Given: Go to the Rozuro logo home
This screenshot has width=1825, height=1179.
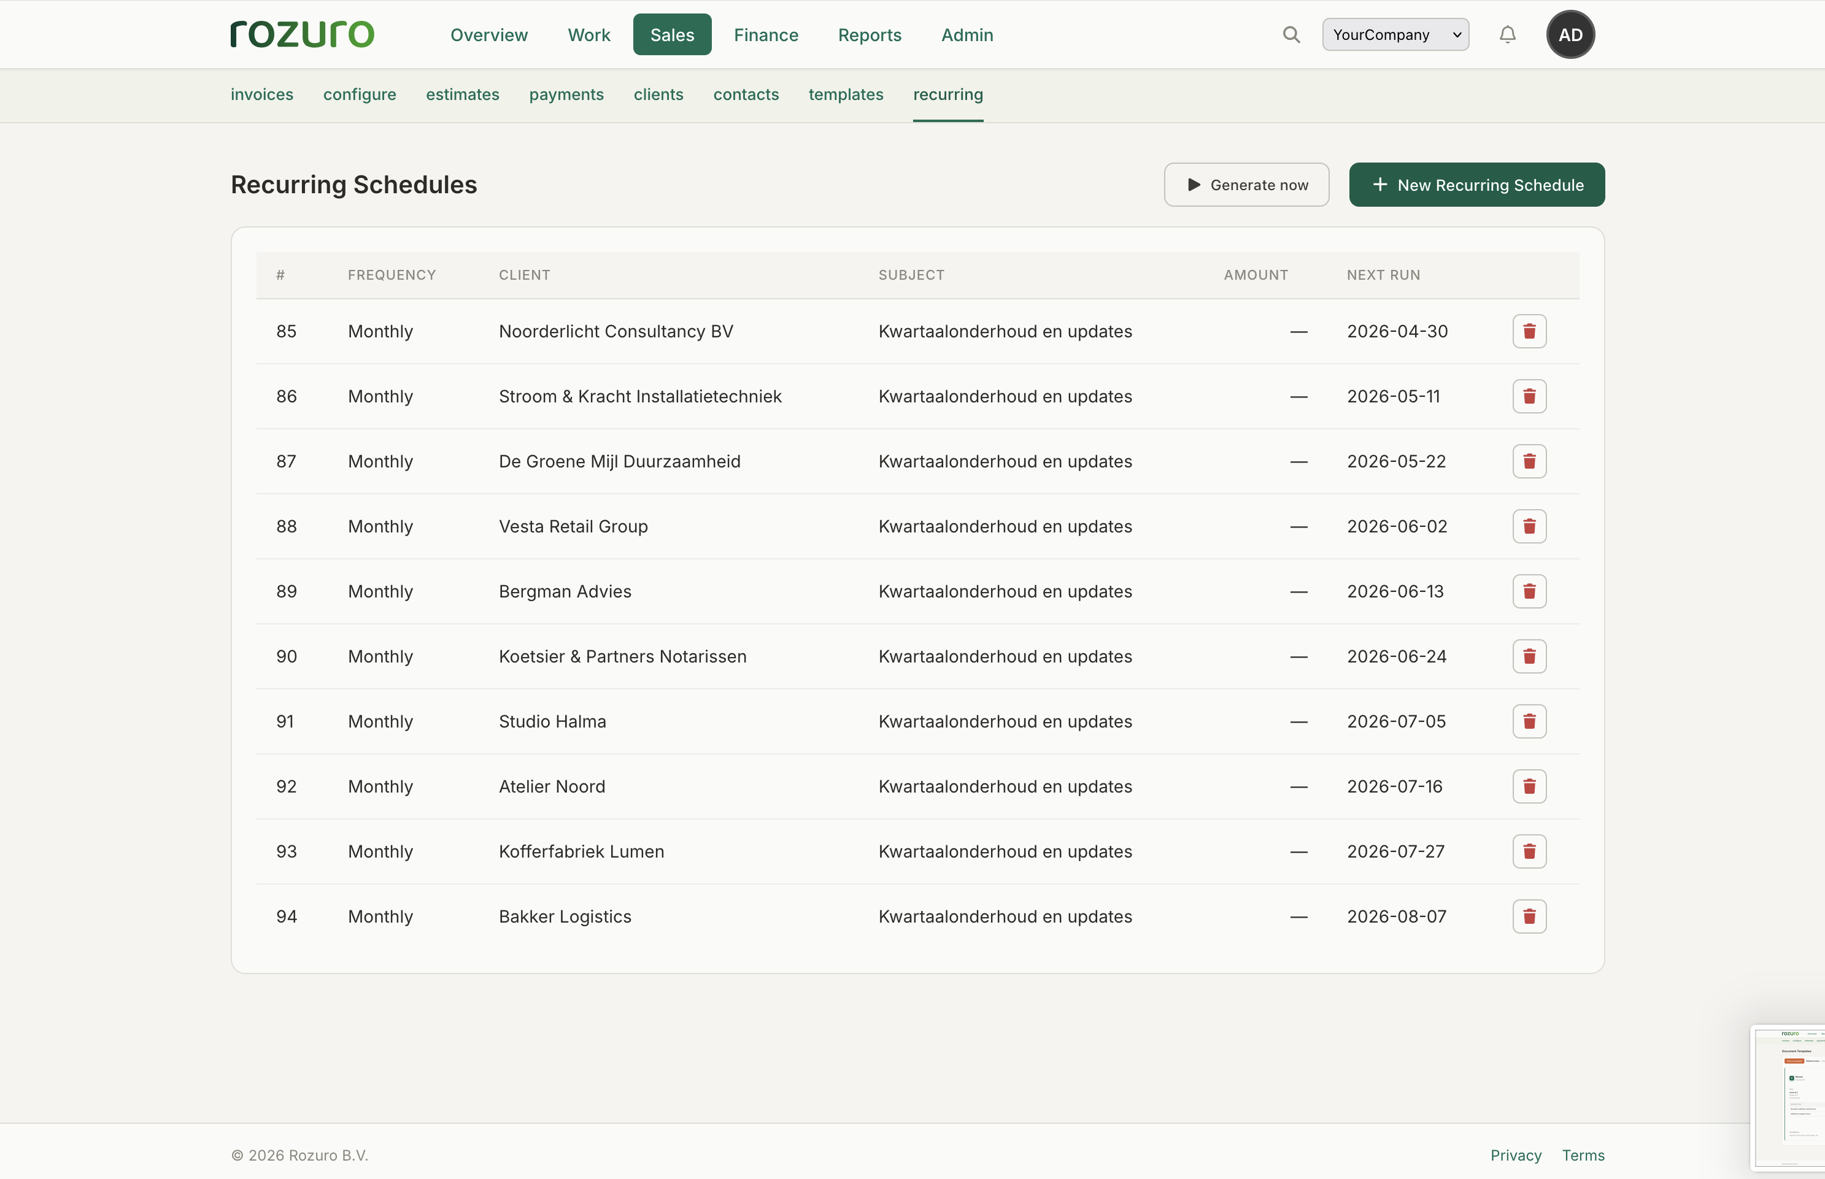Looking at the screenshot, I should coord(303,34).
